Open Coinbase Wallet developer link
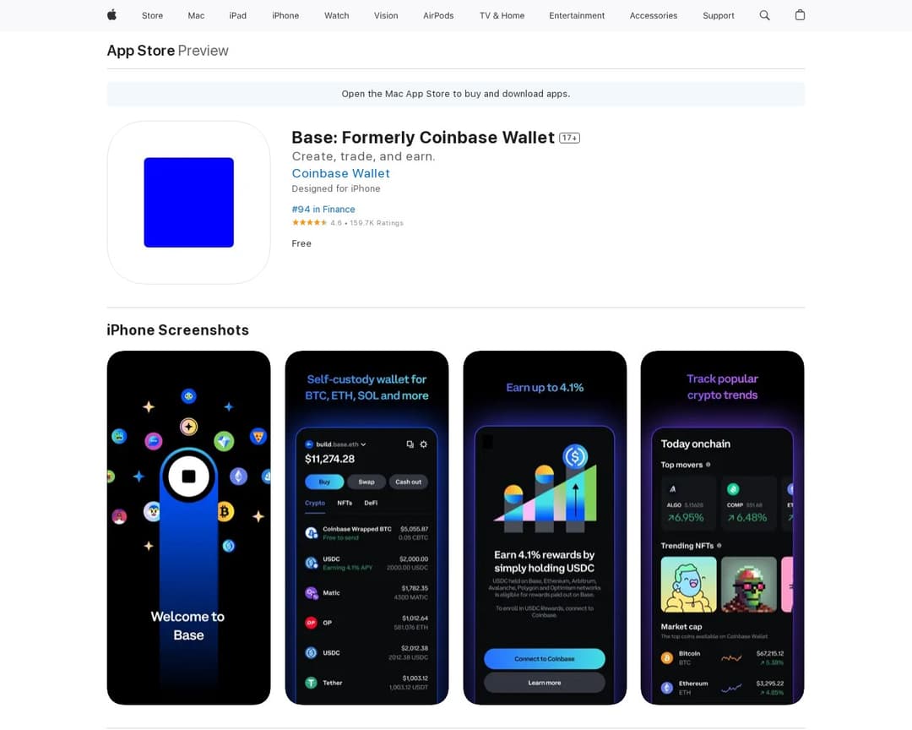 (x=341, y=173)
